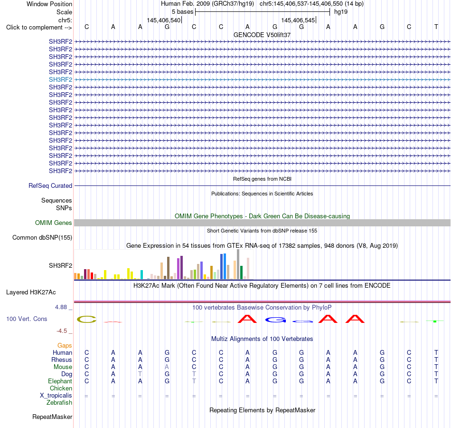Click the cyan bar in GTEx expression chart
451x428 pixels.
141,275
